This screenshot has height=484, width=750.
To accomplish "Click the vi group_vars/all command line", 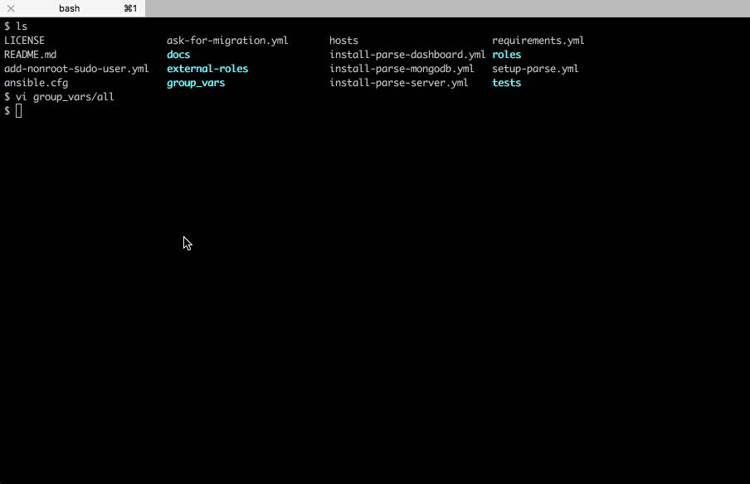I will point(65,97).
